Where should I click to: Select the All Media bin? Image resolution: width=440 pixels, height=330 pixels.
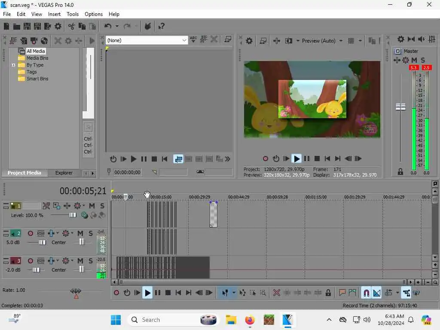click(x=36, y=51)
